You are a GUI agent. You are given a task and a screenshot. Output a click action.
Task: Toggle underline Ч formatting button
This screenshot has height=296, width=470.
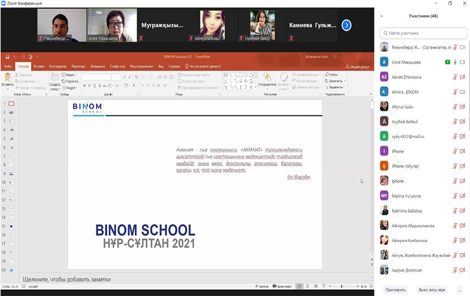click(x=94, y=86)
